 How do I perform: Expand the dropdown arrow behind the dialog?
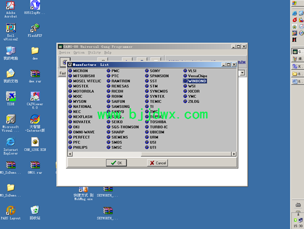pos(242,73)
